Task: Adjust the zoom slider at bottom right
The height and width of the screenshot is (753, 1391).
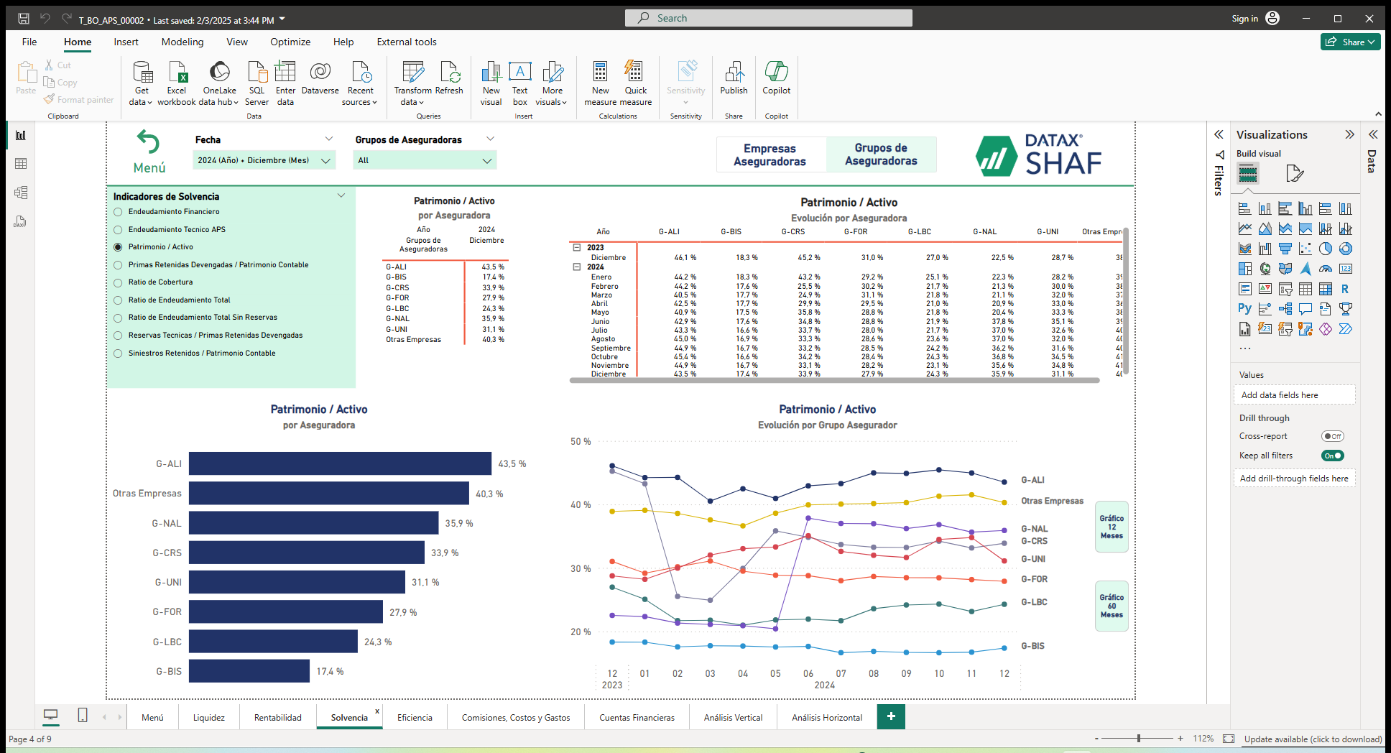Action: (1137, 738)
